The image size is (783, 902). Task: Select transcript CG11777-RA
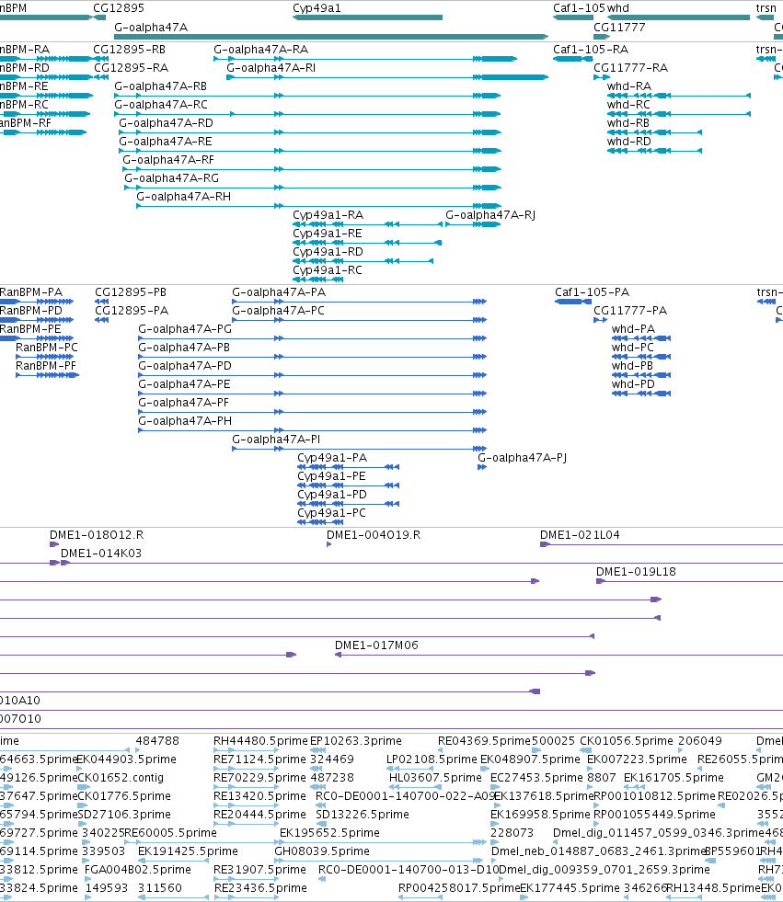pos(631,68)
